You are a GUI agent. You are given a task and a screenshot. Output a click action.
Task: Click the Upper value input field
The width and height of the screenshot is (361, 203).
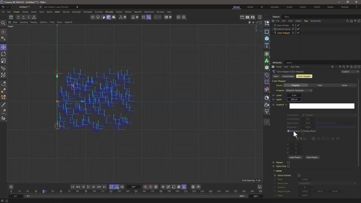tap(294, 99)
